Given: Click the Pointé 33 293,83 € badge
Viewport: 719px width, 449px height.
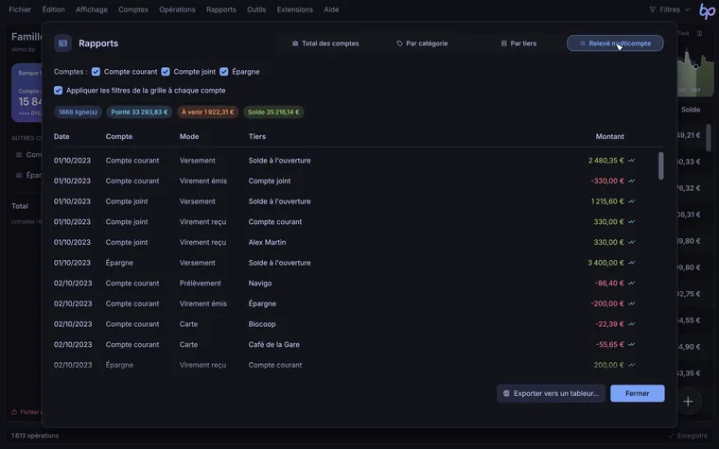Looking at the screenshot, I should coord(139,112).
